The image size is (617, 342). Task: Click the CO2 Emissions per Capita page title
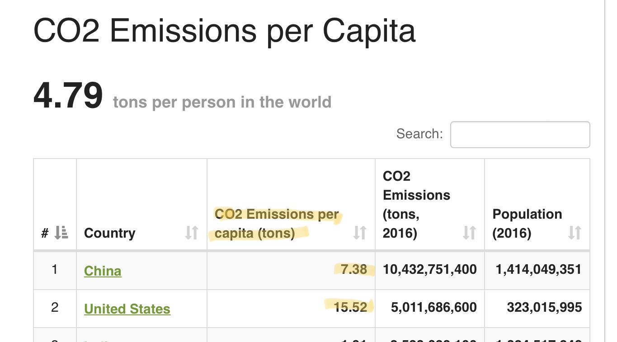pos(224,31)
